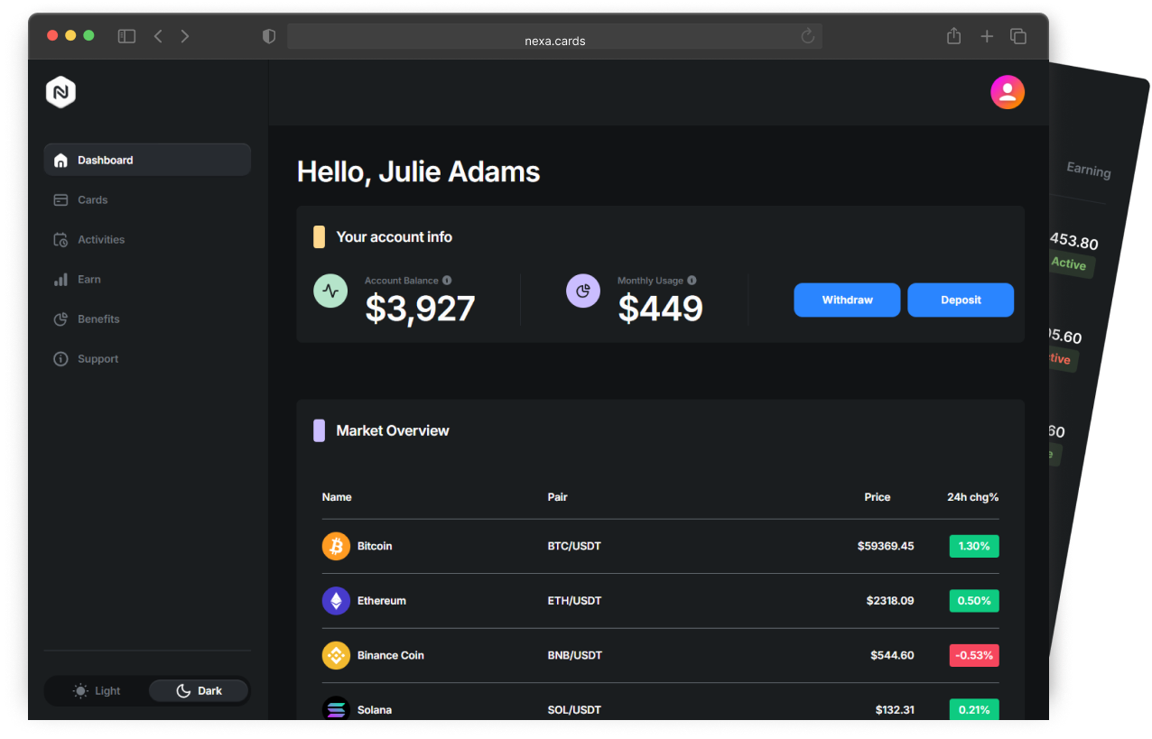Go forward in browser history
The width and height of the screenshot is (1152, 739).
pyautogui.click(x=185, y=36)
